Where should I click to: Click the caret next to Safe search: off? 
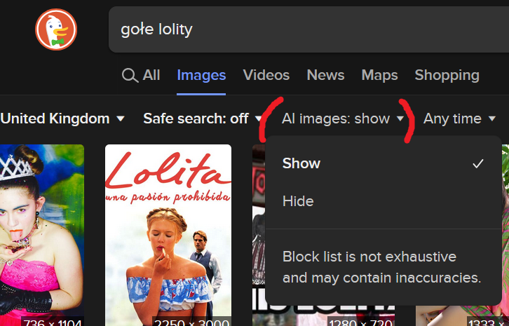258,119
